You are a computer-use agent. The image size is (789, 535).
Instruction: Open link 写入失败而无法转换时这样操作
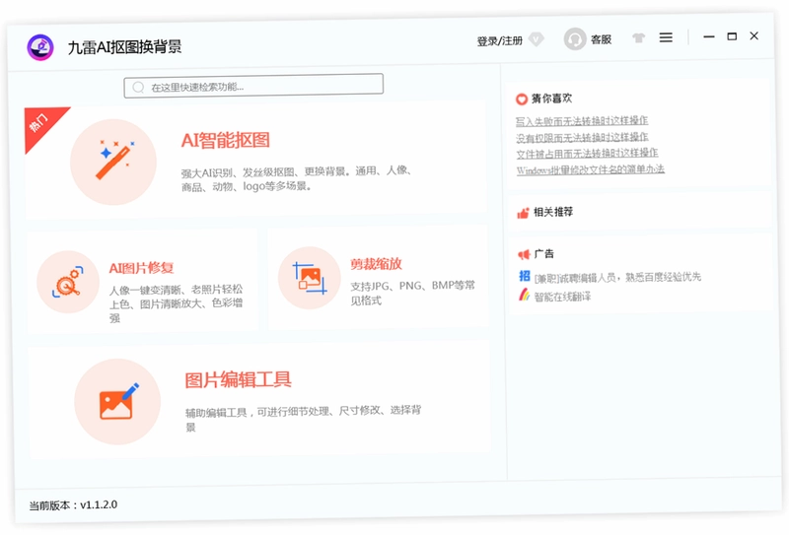click(x=582, y=120)
